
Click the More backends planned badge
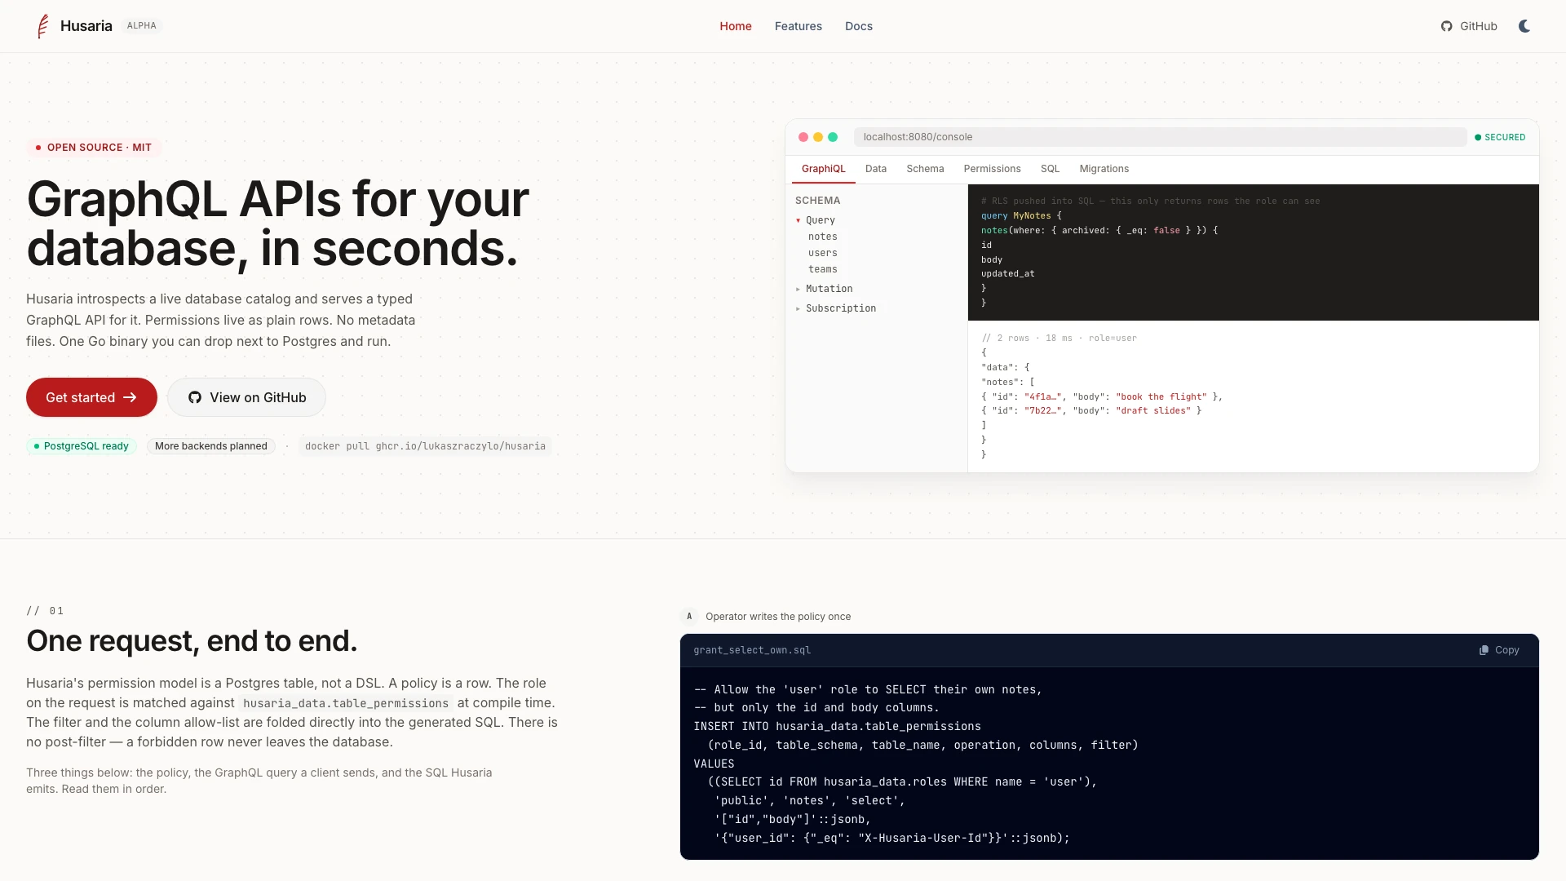click(x=211, y=446)
